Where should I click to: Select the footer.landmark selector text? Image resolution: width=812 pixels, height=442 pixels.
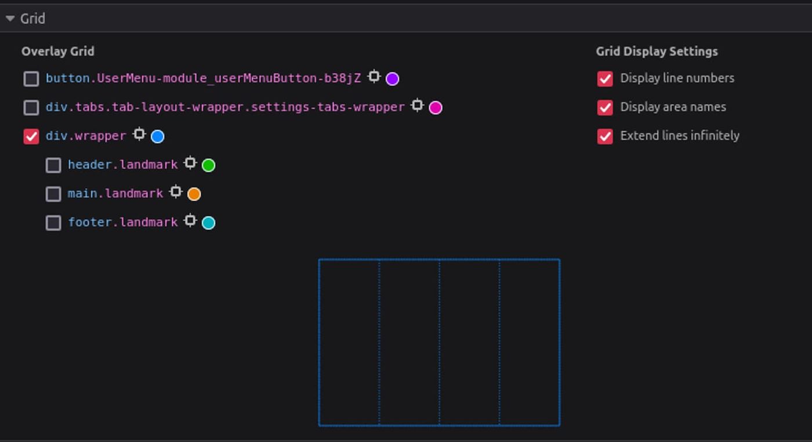click(x=123, y=222)
